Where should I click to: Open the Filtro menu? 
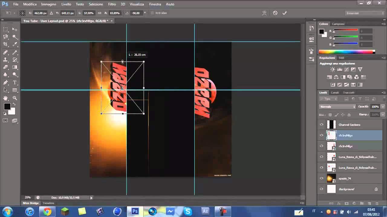112,4
